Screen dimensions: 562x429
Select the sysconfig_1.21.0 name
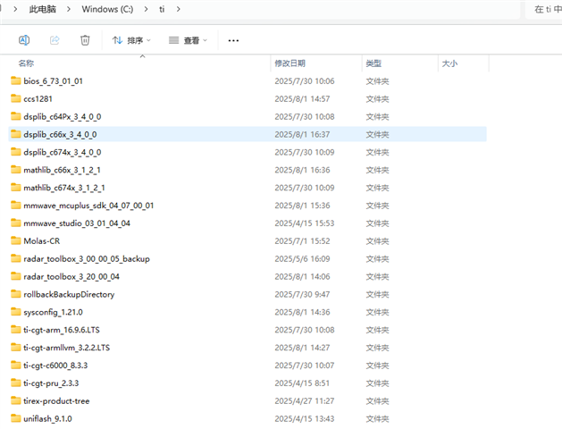tap(53, 313)
